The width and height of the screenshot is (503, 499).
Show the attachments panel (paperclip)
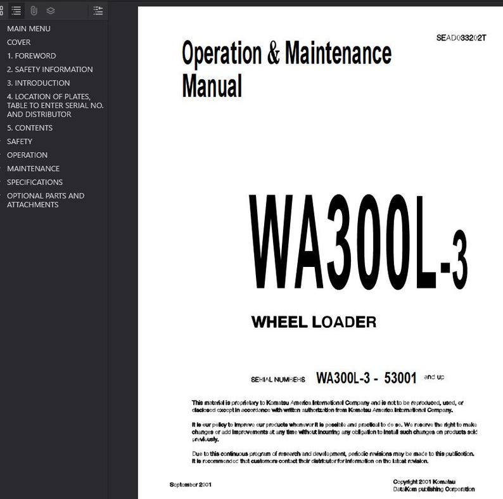coord(34,11)
